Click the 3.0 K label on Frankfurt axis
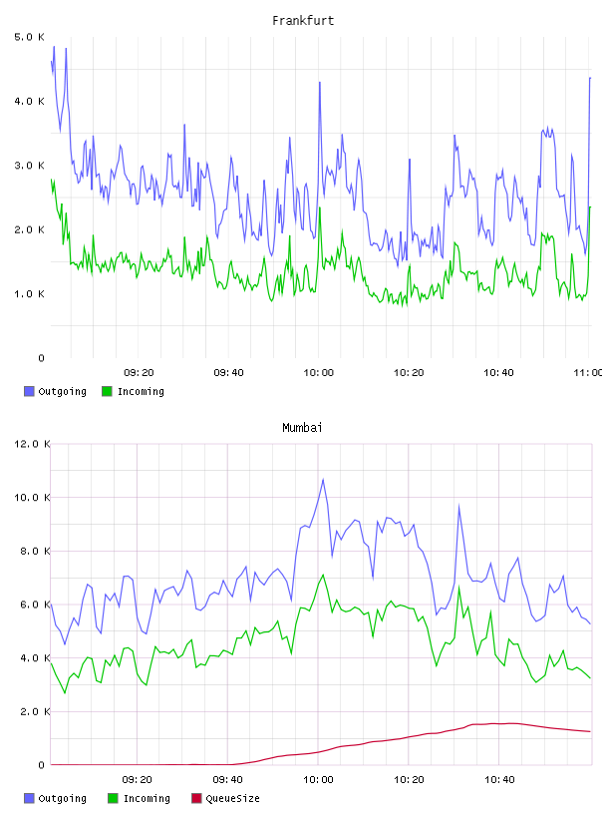Screen dimensions: 606x814 pos(30,166)
